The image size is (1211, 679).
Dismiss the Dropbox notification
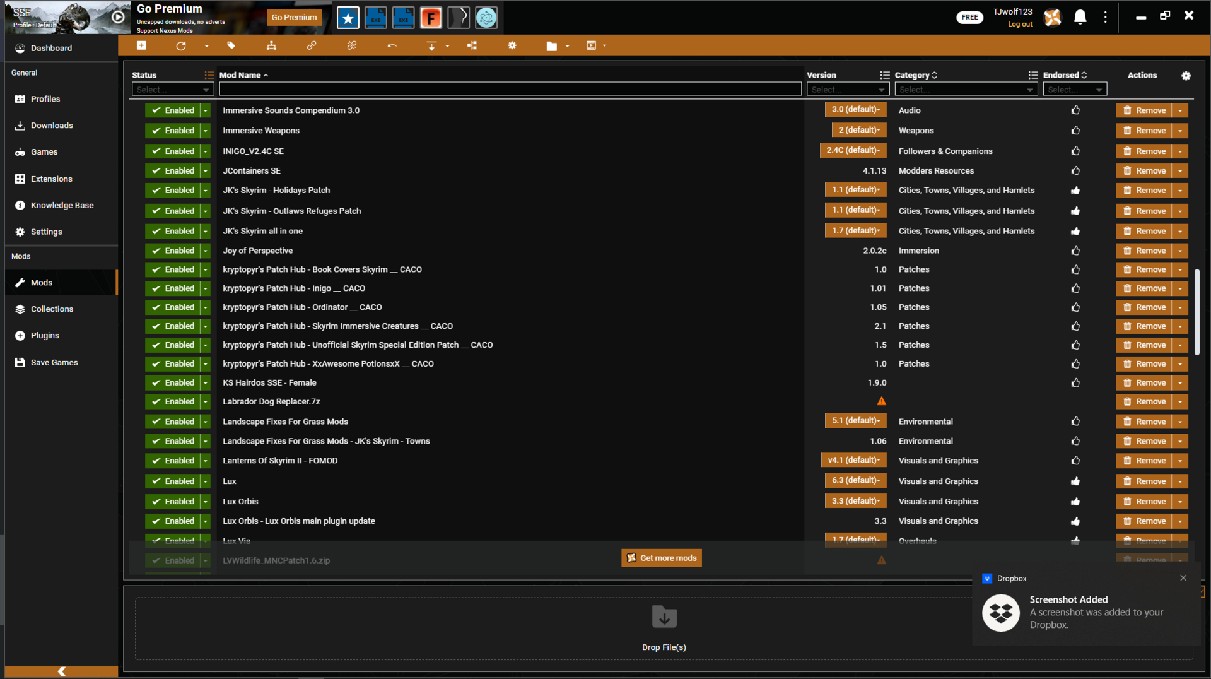point(1183,578)
